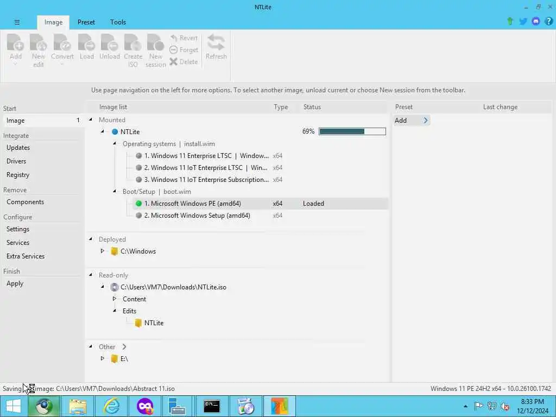This screenshot has height=417, width=556.
Task: Click the Status column header
Action: click(x=312, y=107)
